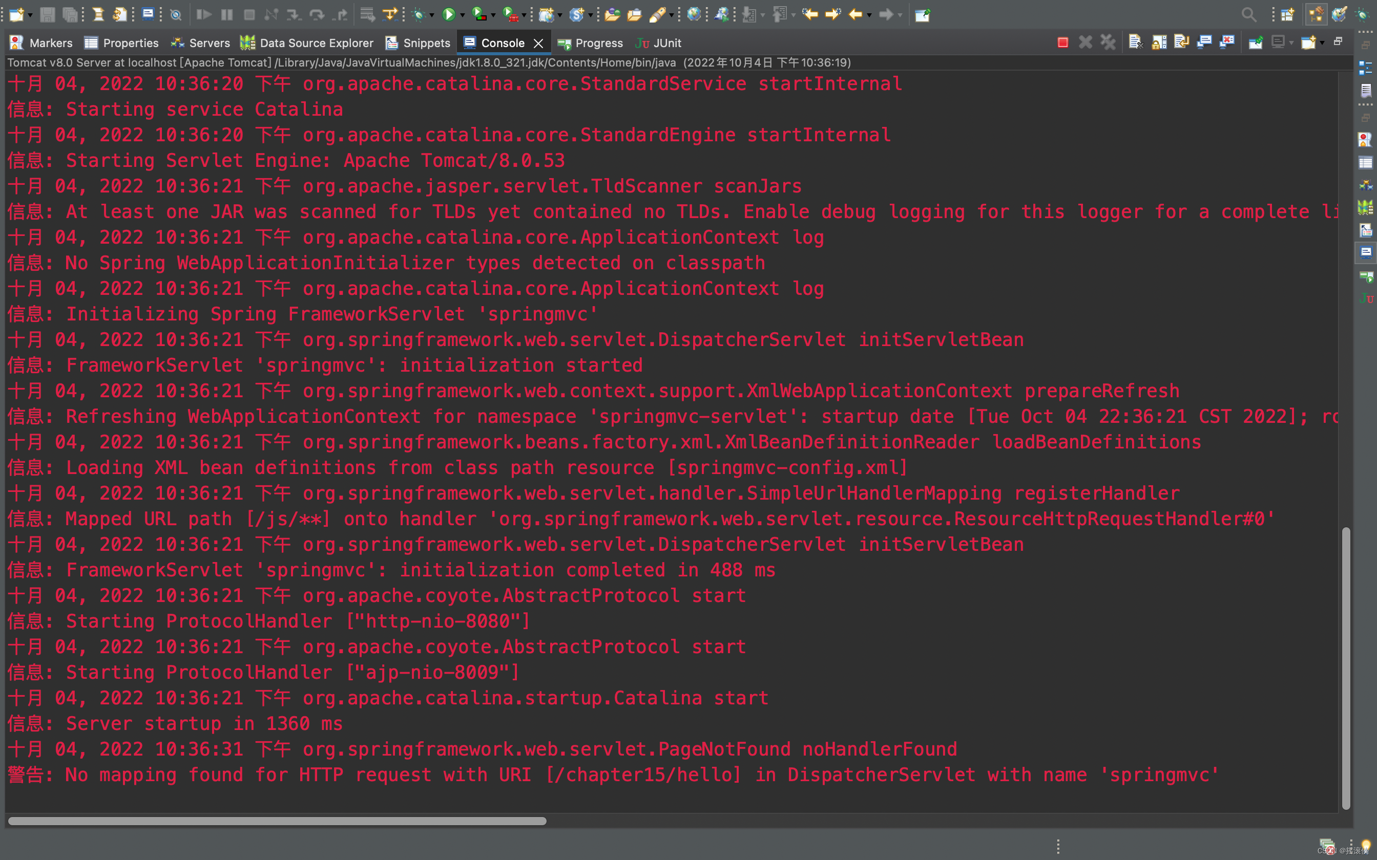Click the Suspend pause icon
Viewport: 1377px width, 860px height.
(x=226, y=14)
